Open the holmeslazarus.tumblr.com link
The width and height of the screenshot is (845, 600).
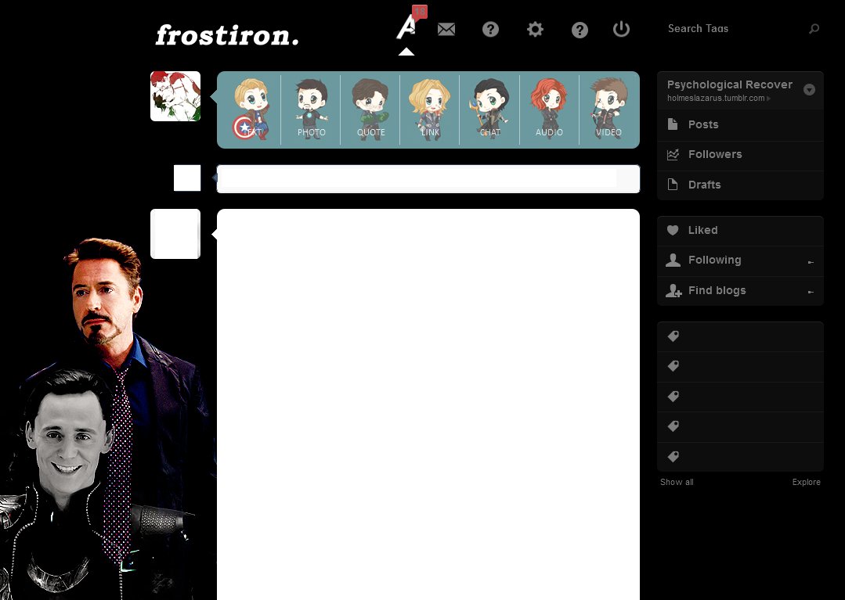coord(716,99)
